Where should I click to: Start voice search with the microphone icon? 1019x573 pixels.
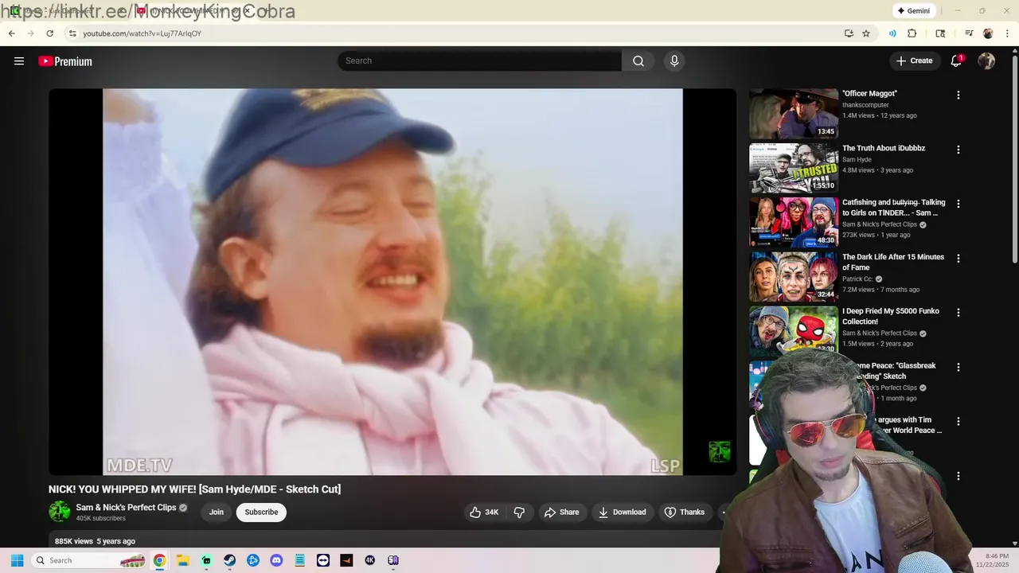click(x=674, y=61)
